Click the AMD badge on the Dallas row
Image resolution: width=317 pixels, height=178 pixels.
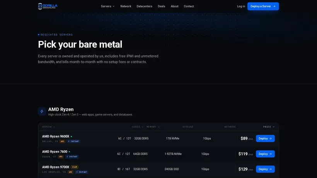point(63,141)
